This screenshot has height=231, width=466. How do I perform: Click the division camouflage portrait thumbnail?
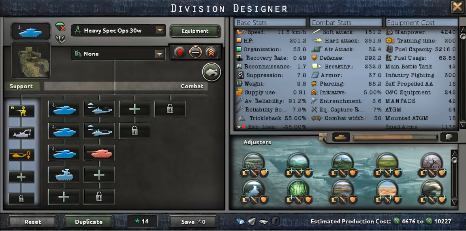(x=31, y=60)
